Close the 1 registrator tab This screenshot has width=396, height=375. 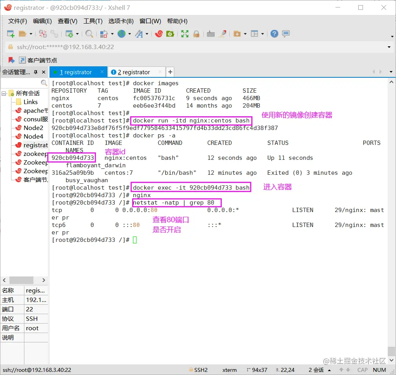(x=102, y=72)
